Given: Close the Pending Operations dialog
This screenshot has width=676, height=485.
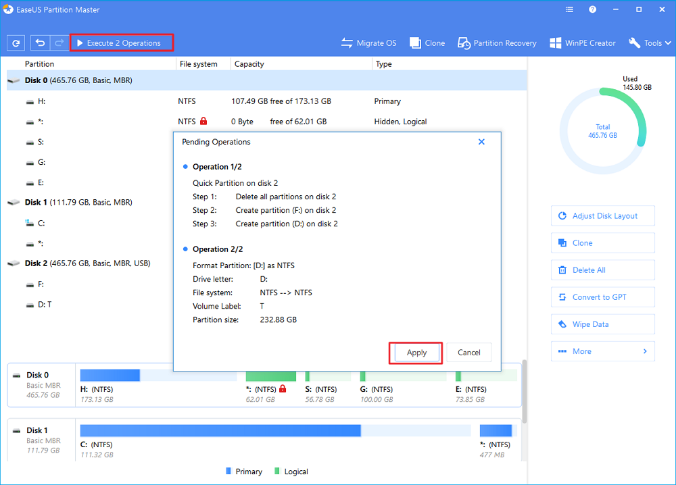Looking at the screenshot, I should point(481,142).
